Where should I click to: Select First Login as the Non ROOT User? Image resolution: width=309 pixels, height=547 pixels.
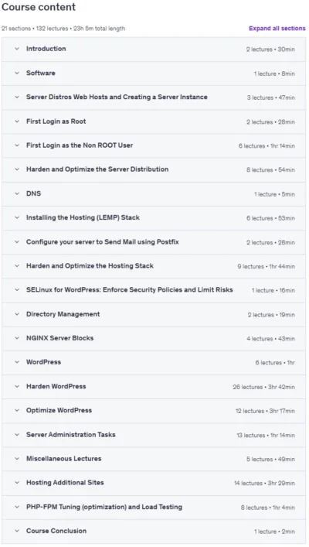[x=154, y=145]
